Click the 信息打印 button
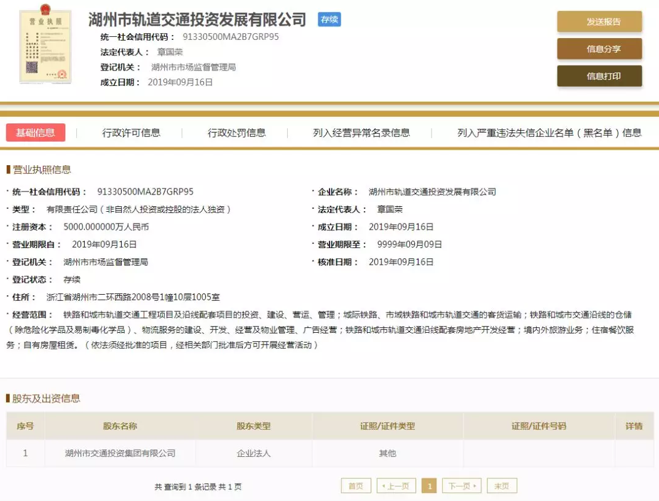 pyautogui.click(x=599, y=76)
